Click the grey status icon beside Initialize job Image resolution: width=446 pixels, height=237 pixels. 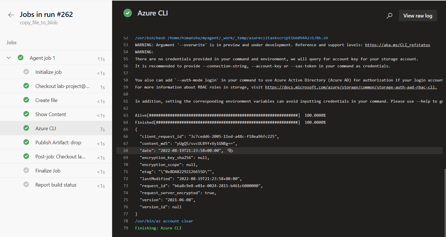(x=26, y=72)
